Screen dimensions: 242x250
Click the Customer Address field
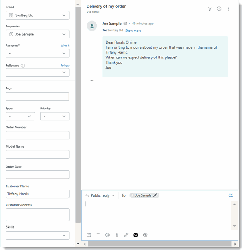37,215
